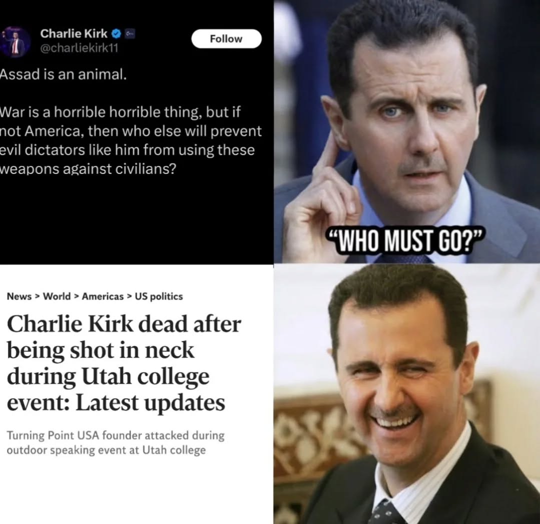Open the photo of man touching his ear
This screenshot has height=524, width=540.
pyautogui.click(x=407, y=132)
